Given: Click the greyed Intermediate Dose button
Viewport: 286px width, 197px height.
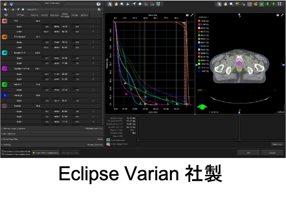Looking at the screenshot, I should (70, 152).
